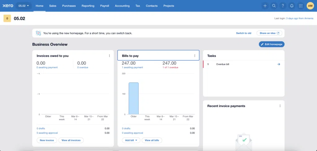Open the Payroll menu
317x151 pixels.
105,6
